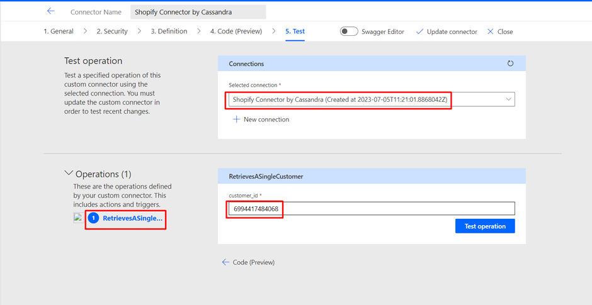The image size is (592, 305).
Task: Select the RetrievesASingle... operation
Action: point(132,218)
